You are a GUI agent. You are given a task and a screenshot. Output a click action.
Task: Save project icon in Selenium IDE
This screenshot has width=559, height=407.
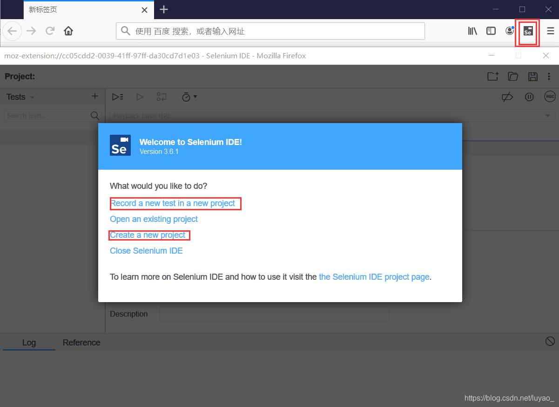point(532,76)
